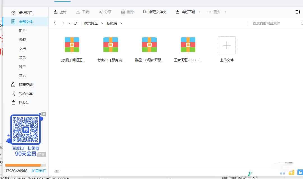Click the 上传 upload button
The height and width of the screenshot is (179, 303).
point(60,12)
